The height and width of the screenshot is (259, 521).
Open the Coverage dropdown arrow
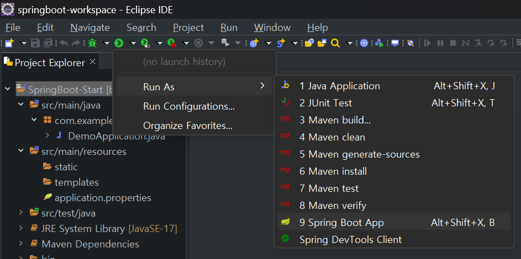(x=160, y=43)
